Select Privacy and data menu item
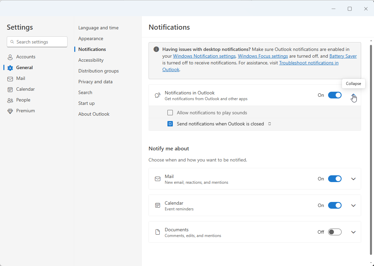Screen dimensions: 374x266 point(96,82)
